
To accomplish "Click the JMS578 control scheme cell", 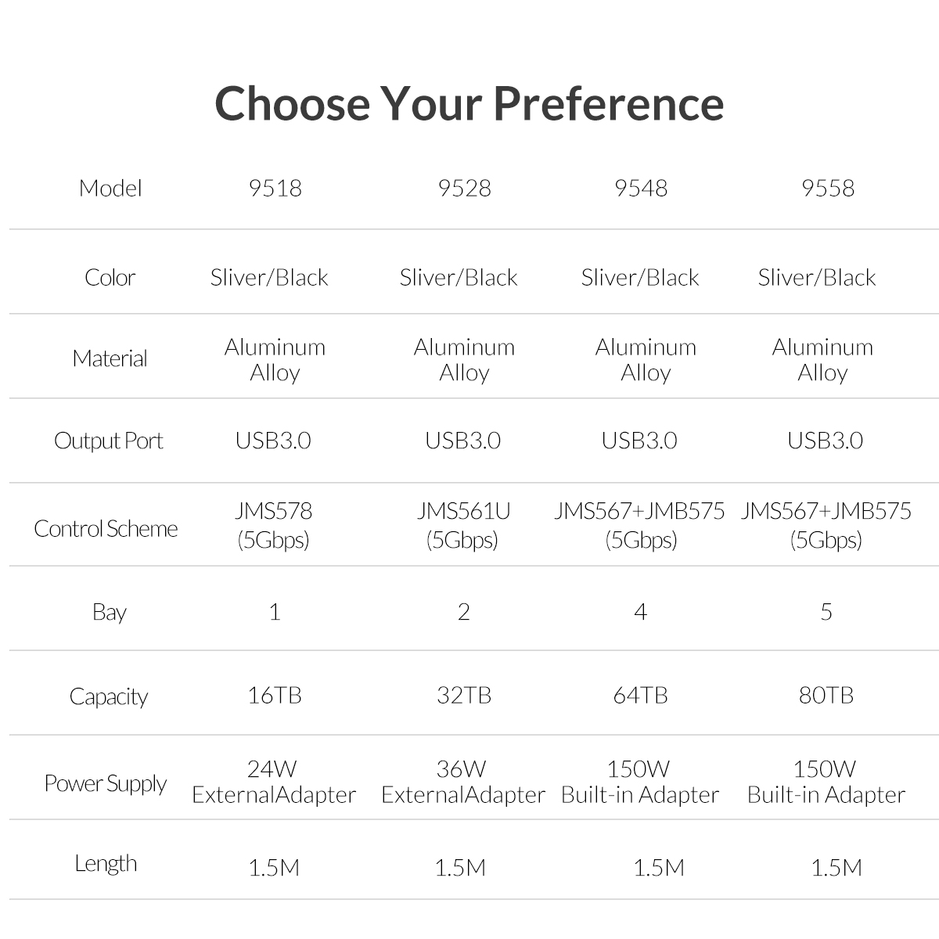I will pos(274,525).
